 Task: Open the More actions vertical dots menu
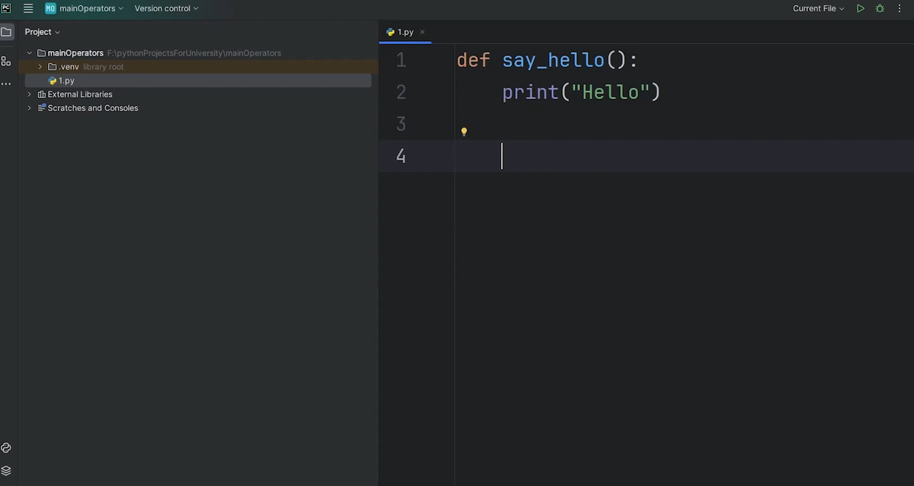click(900, 8)
